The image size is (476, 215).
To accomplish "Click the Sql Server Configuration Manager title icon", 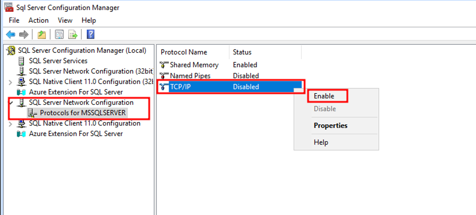I will click(x=9, y=7).
